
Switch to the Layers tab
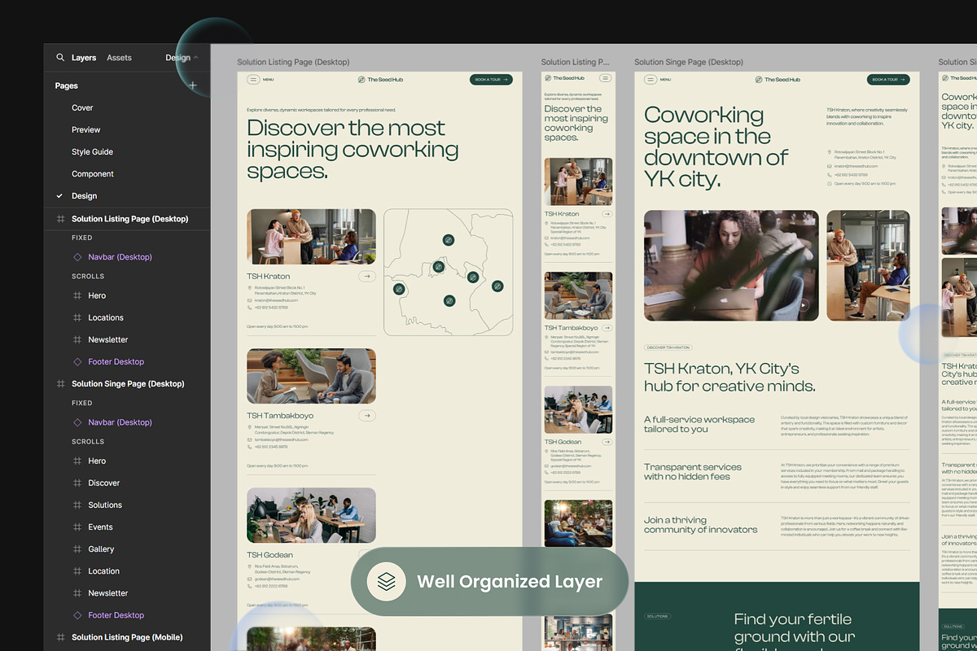tap(84, 58)
